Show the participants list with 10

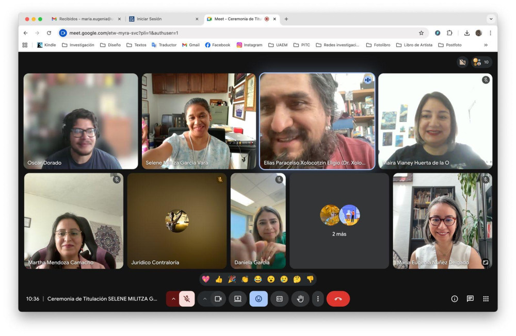point(481,62)
